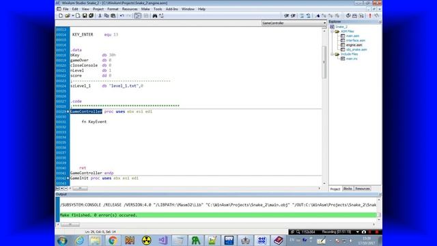Click the ".code" directive line
The image size is (437, 246).
pos(76,101)
